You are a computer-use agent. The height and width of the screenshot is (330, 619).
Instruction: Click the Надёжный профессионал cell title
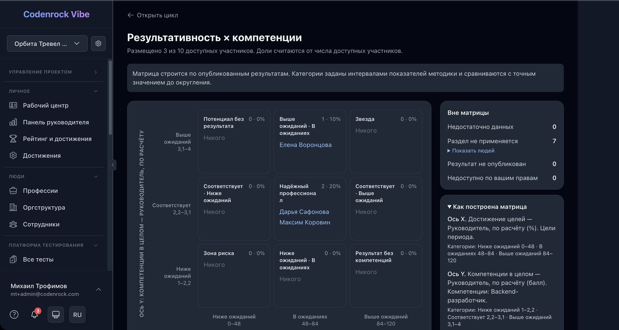pos(298,193)
